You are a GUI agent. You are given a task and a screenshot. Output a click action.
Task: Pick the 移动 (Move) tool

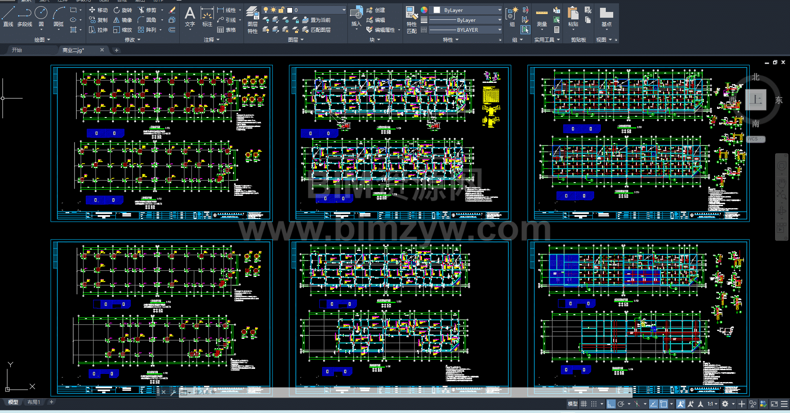(x=98, y=10)
